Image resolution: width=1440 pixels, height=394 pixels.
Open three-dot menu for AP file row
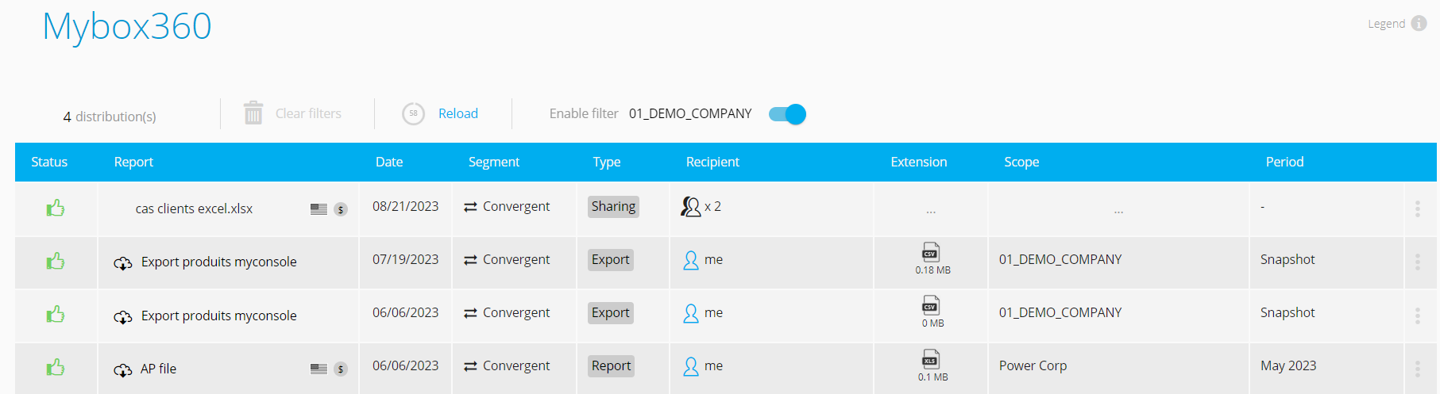[x=1417, y=369]
